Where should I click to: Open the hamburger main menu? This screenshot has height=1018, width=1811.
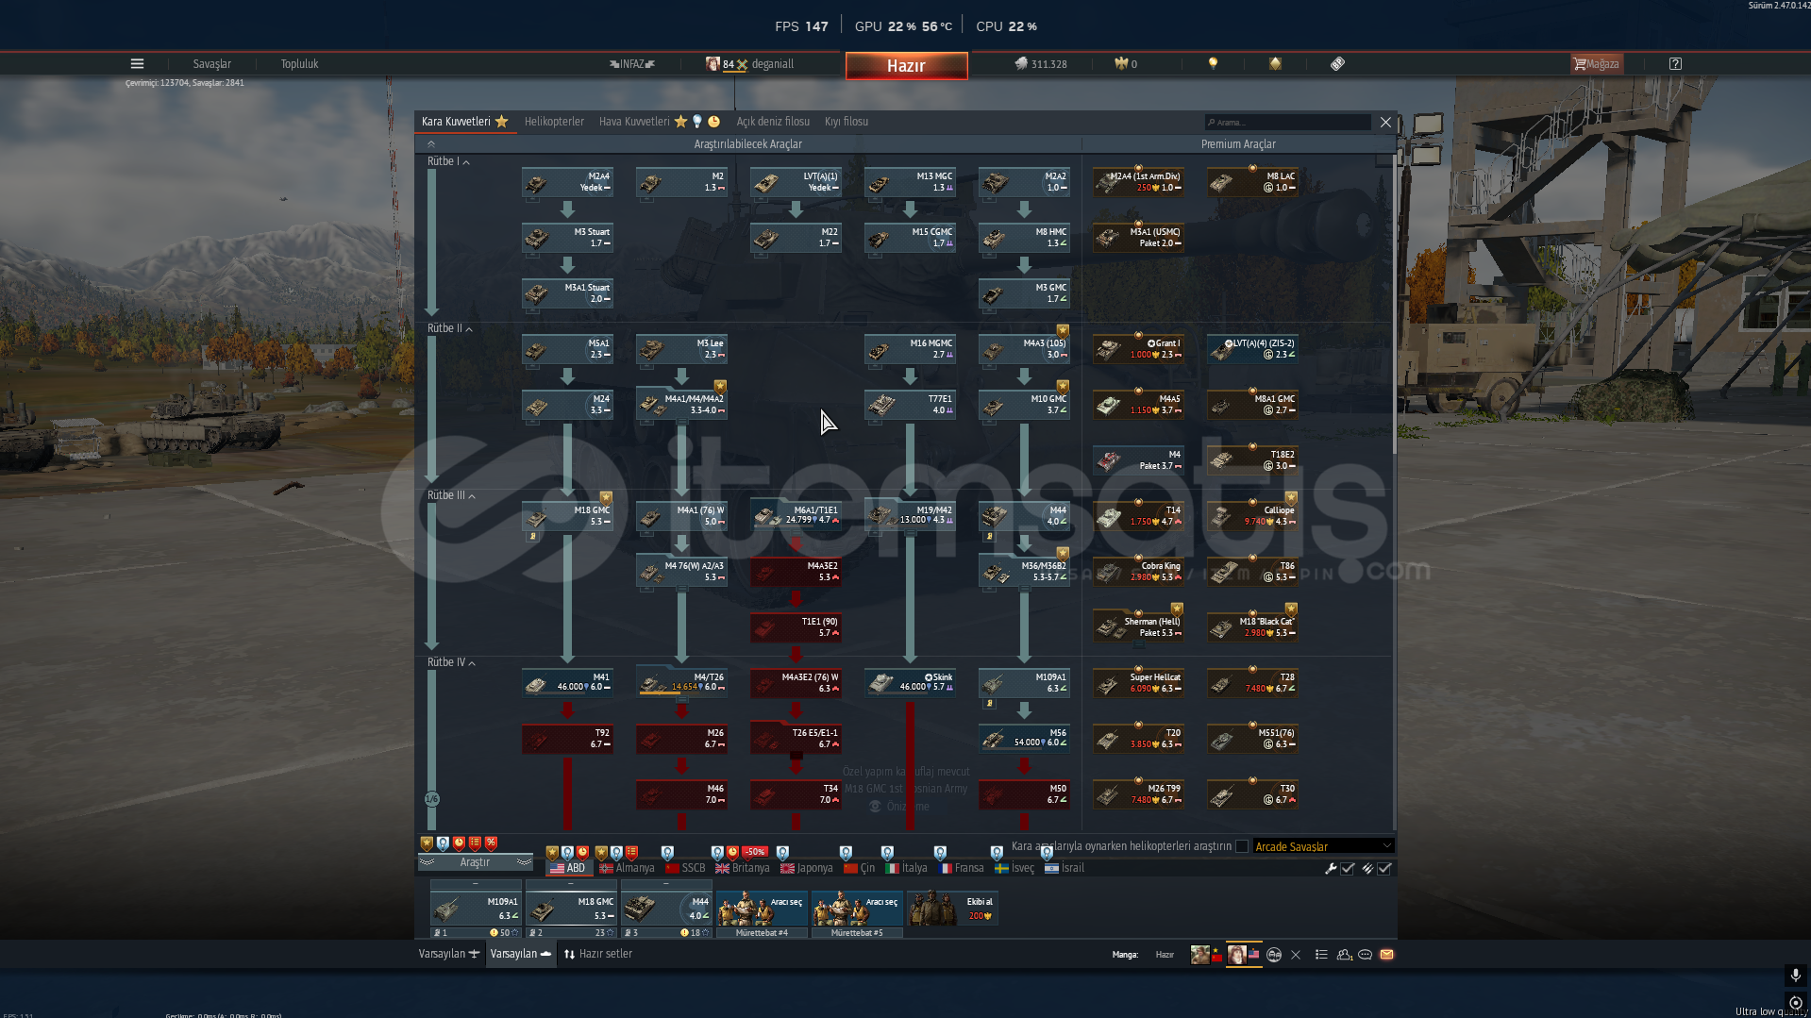pyautogui.click(x=137, y=64)
